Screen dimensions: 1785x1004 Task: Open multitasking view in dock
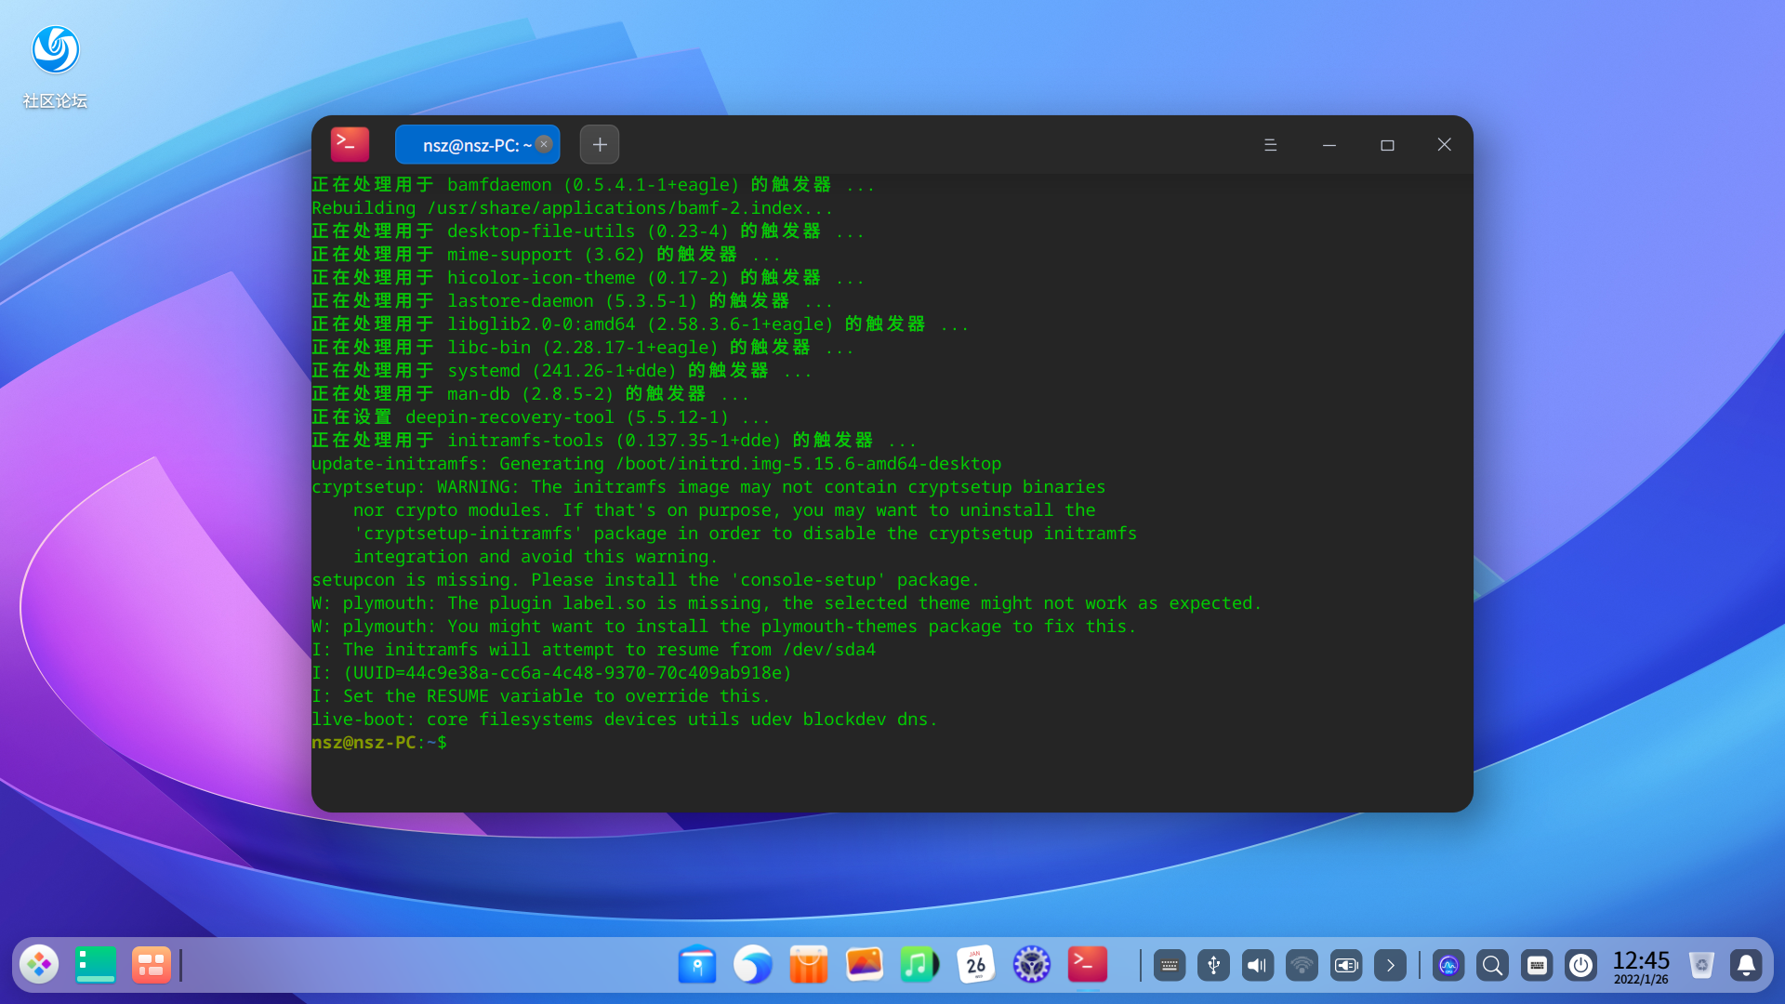tap(151, 965)
